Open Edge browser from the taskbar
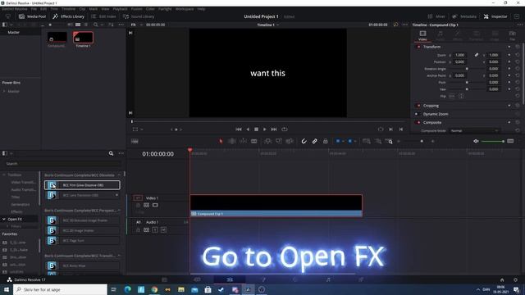525x295 pixels. 128,289
